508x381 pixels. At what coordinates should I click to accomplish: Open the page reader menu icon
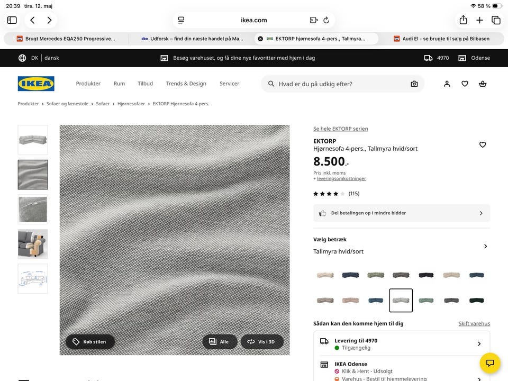(x=181, y=20)
